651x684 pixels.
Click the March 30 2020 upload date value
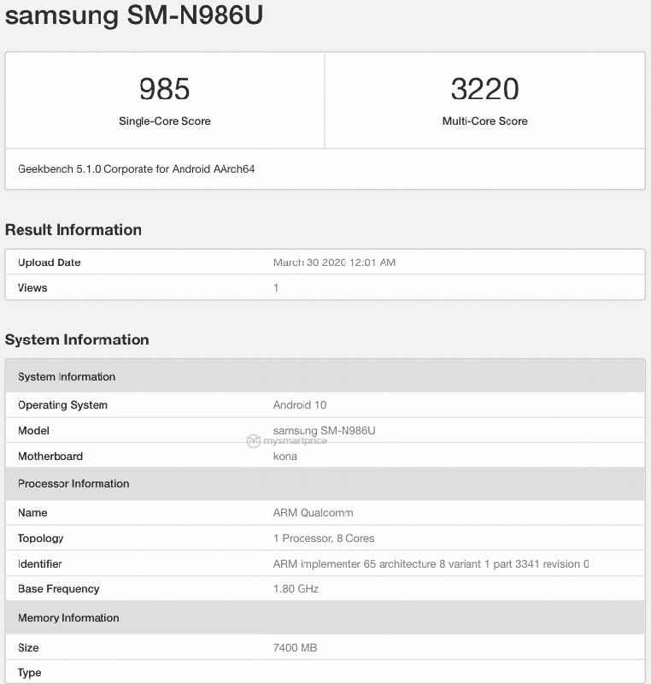pyautogui.click(x=334, y=262)
